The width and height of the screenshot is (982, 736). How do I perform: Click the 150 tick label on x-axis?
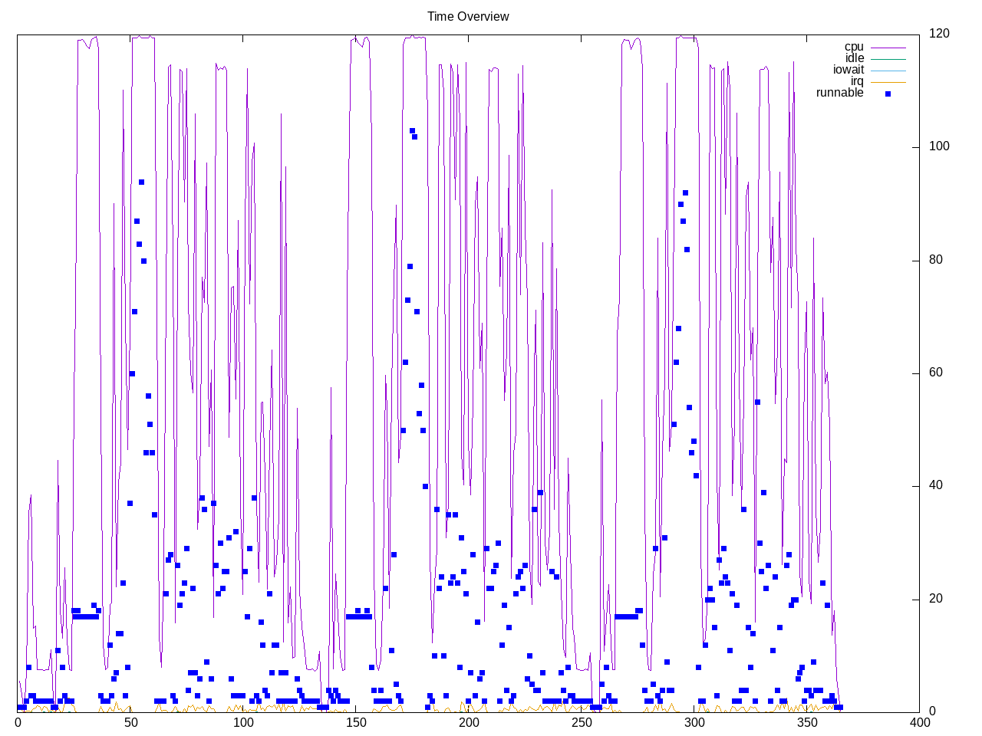pos(356,723)
